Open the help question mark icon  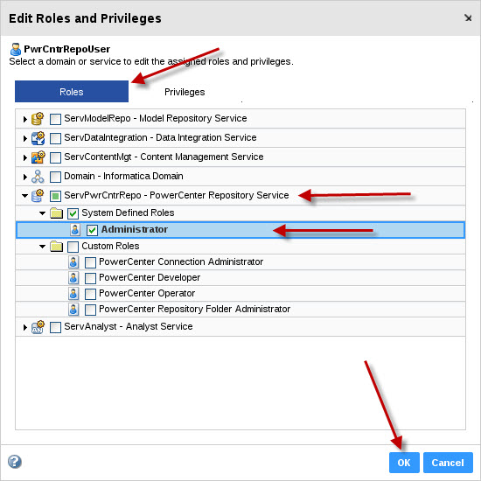pyautogui.click(x=15, y=462)
